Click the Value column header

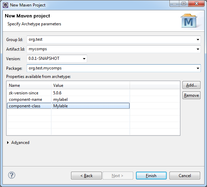(x=91, y=85)
